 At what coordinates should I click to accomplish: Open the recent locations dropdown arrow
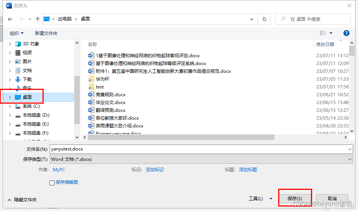click(30, 19)
